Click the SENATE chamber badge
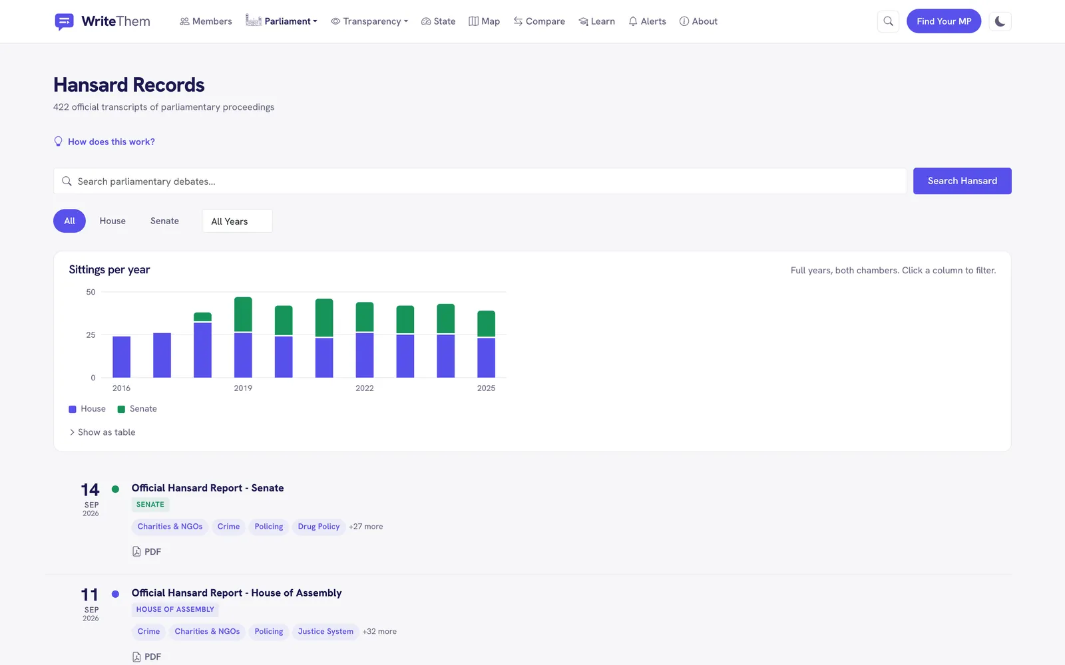Viewport: 1065px width, 665px height. coord(150,505)
